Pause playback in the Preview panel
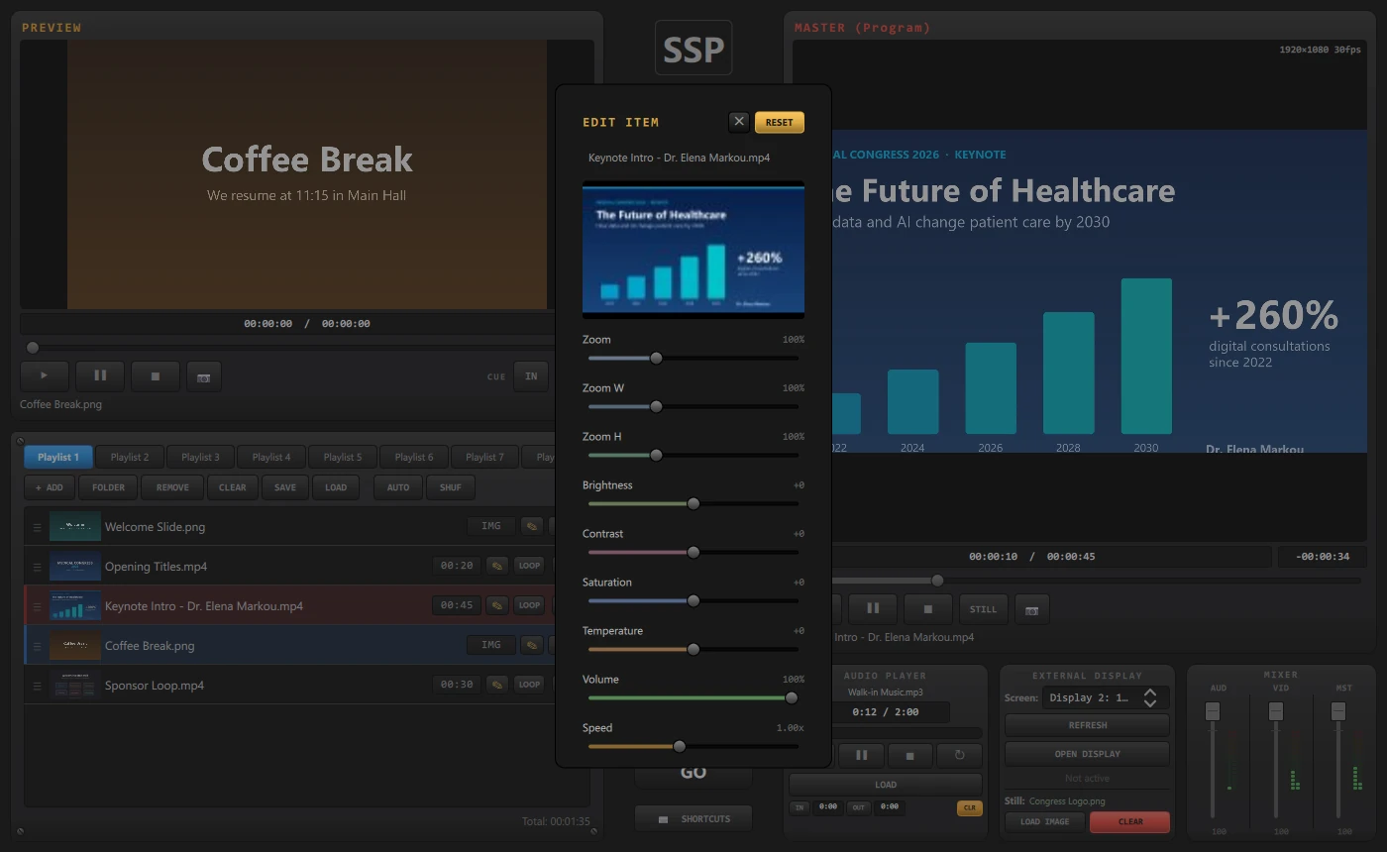 click(x=100, y=376)
